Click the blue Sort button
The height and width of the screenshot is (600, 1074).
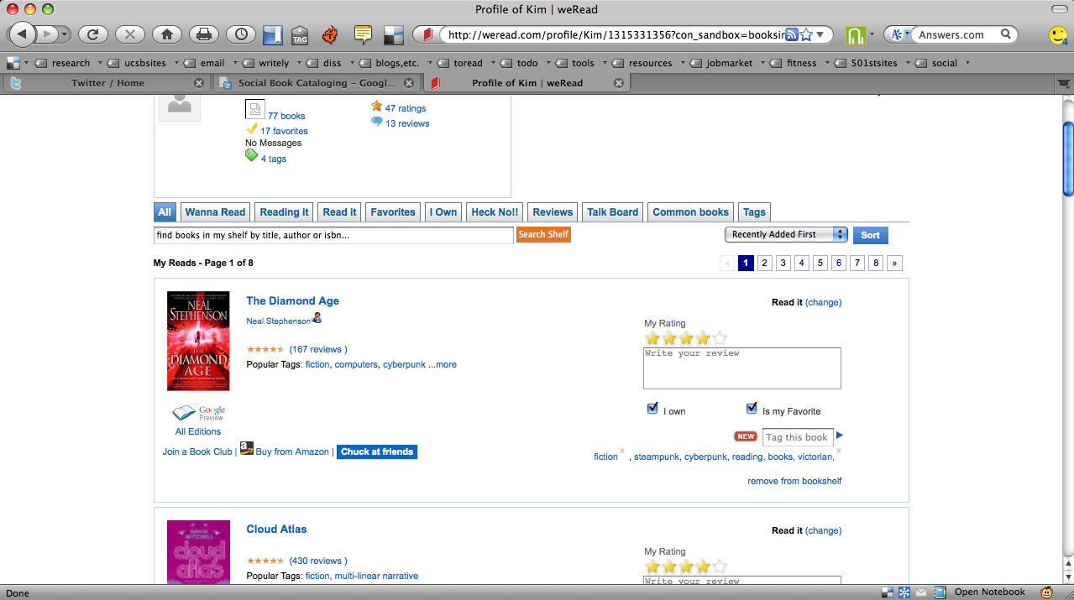pos(871,235)
